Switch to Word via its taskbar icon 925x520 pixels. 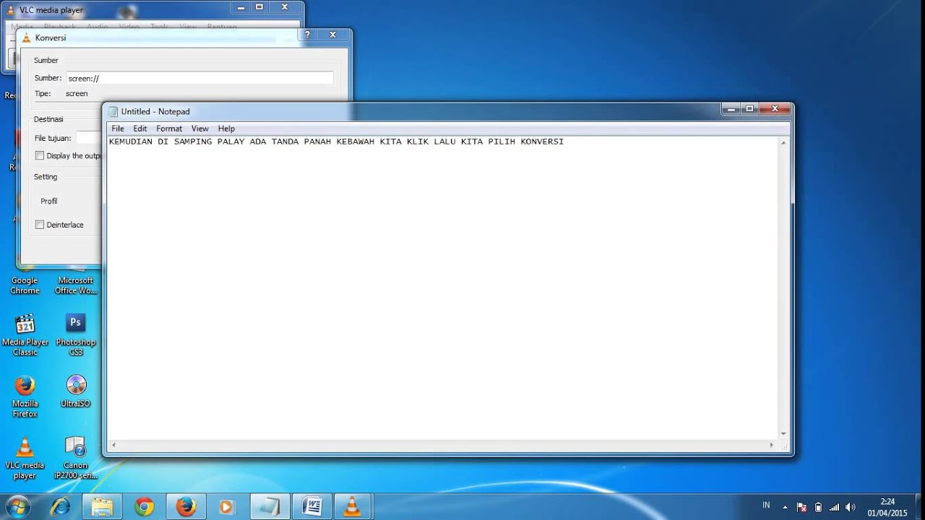click(312, 506)
